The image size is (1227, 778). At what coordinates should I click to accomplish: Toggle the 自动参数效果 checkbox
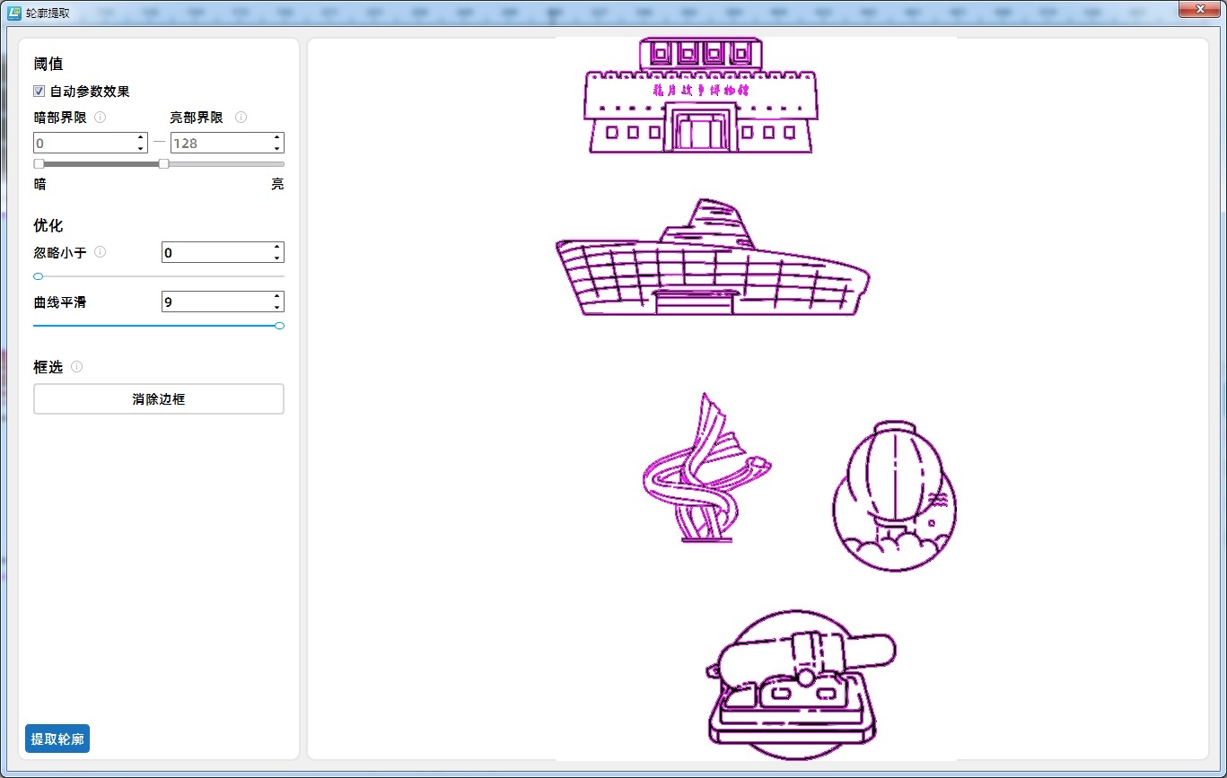click(x=39, y=92)
